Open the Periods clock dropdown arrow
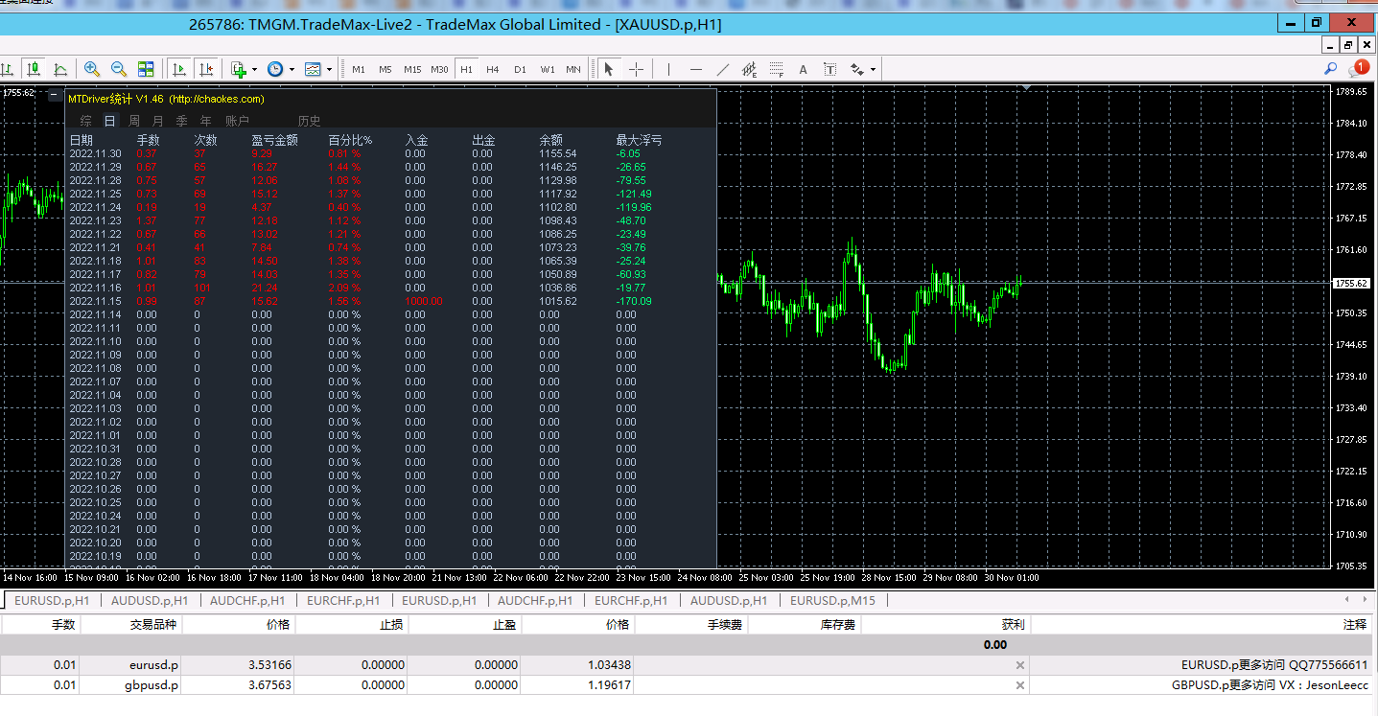 291,69
